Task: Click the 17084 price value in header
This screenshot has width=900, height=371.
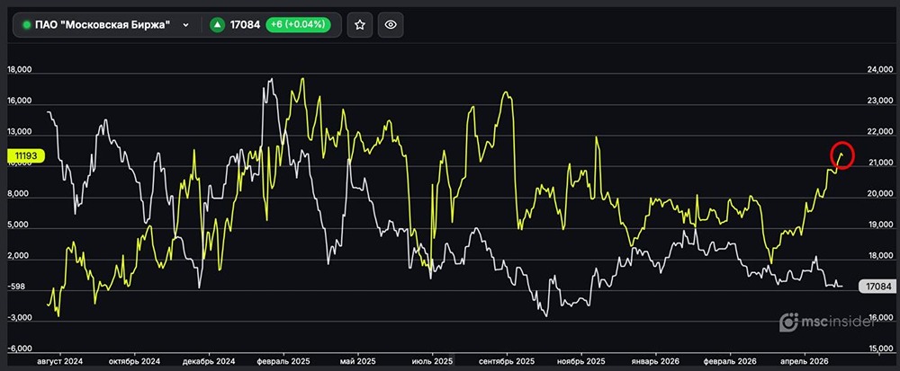Action: (245, 24)
